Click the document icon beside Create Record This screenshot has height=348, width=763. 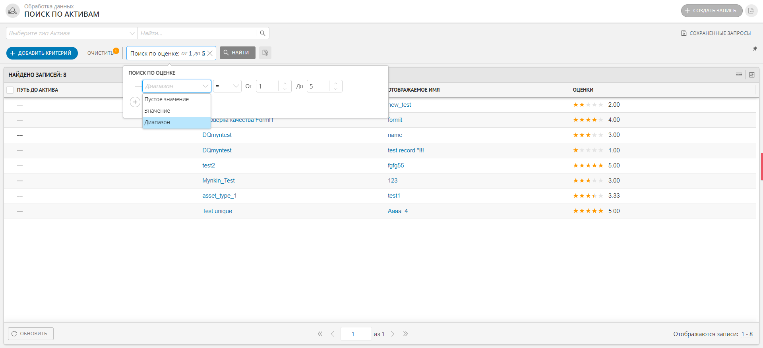coord(751,11)
